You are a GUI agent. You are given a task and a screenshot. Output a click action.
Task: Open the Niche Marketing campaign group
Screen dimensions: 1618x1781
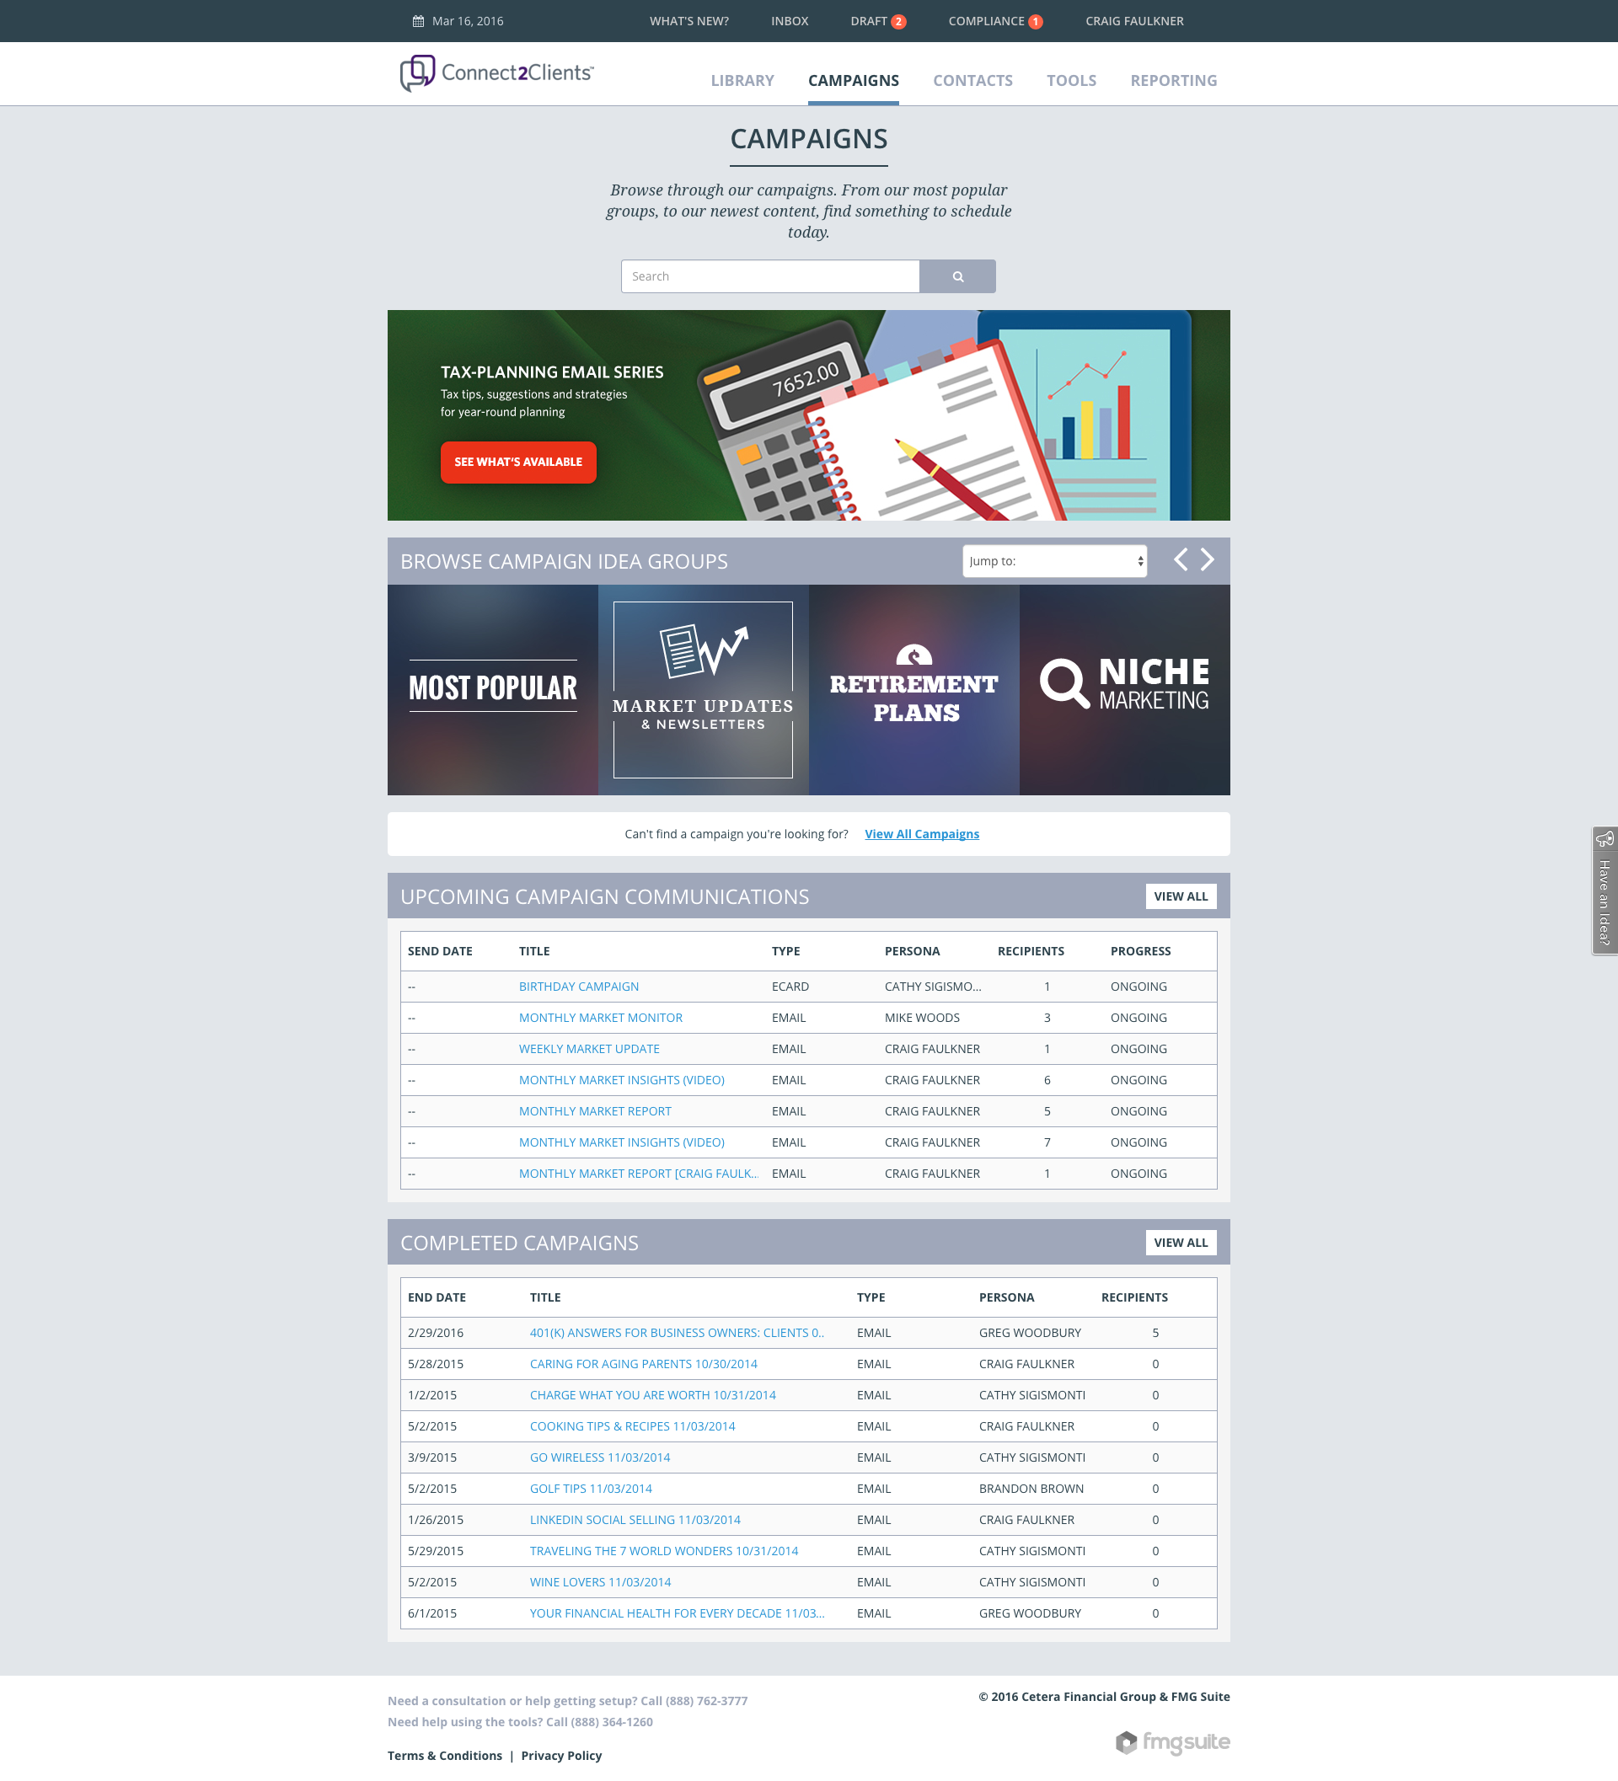pyautogui.click(x=1124, y=690)
